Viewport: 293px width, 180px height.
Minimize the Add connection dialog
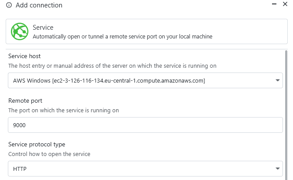point(274,4)
